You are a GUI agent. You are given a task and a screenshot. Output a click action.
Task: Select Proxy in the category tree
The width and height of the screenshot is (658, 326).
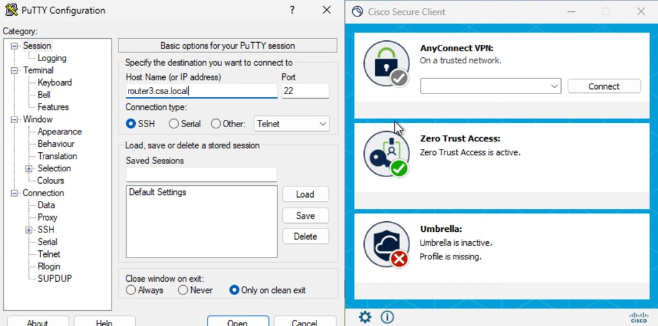[47, 217]
